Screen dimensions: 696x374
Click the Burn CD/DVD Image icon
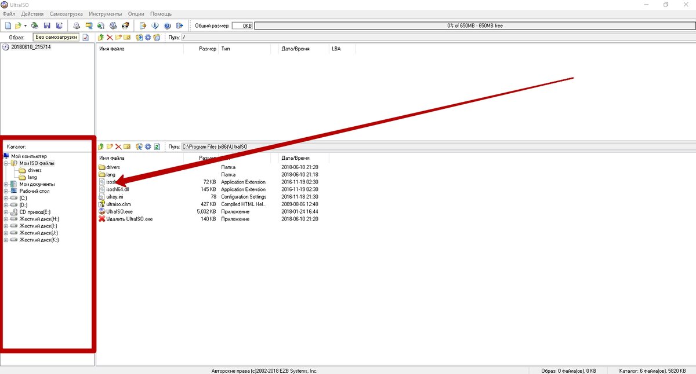click(125, 25)
